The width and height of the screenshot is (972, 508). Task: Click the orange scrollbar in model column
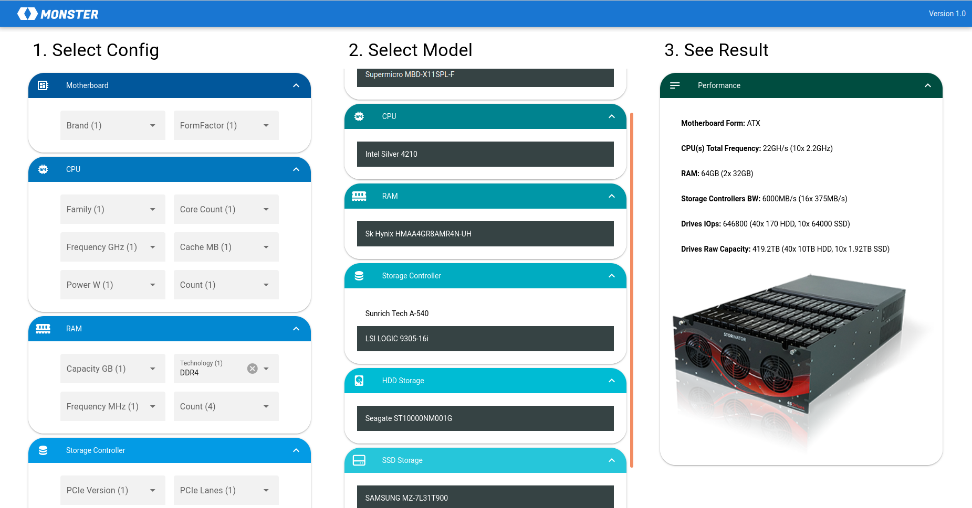(632, 289)
